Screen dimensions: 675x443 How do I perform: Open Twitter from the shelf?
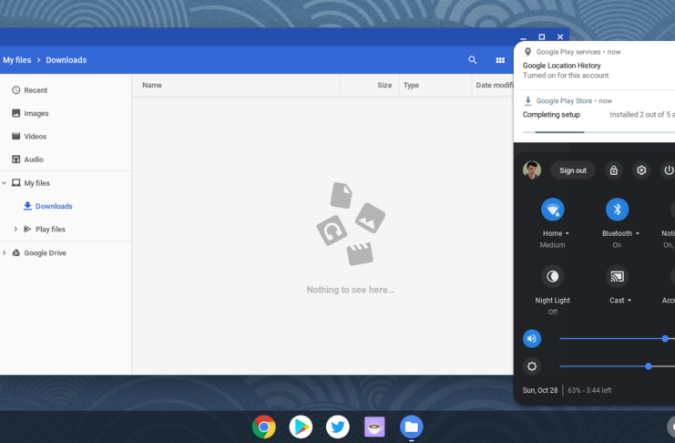click(x=338, y=427)
